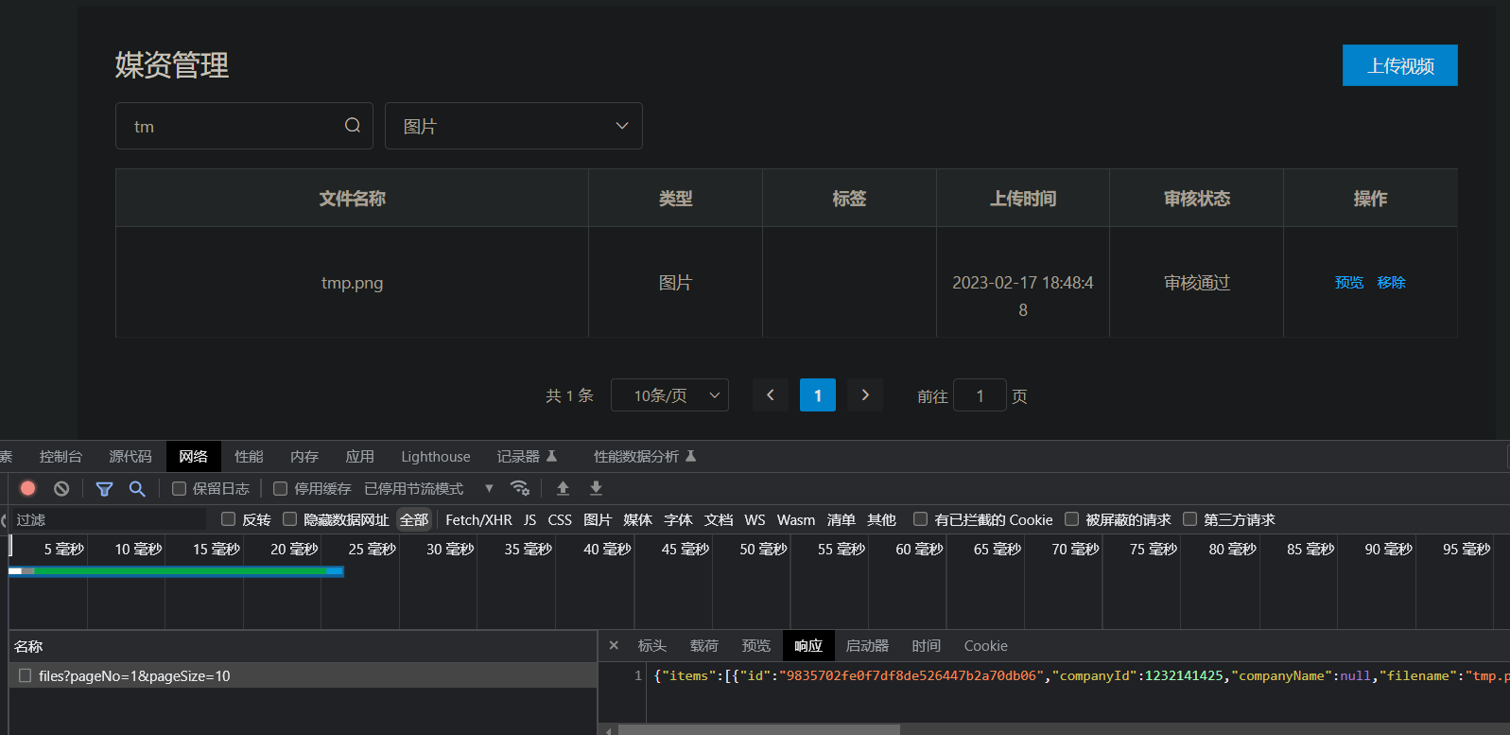The image size is (1510, 735).
Task: Open the 图片 file type dropdown
Action: [x=513, y=126]
